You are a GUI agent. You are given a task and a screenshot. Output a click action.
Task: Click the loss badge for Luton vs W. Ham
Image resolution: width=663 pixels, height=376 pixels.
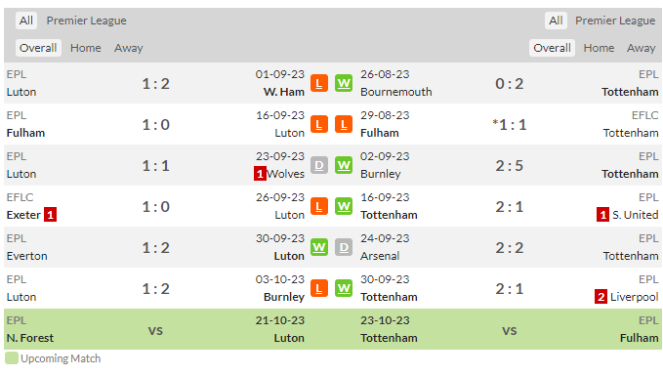pos(319,83)
